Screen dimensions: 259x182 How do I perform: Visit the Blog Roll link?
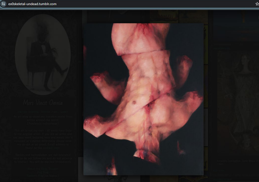[43, 172]
